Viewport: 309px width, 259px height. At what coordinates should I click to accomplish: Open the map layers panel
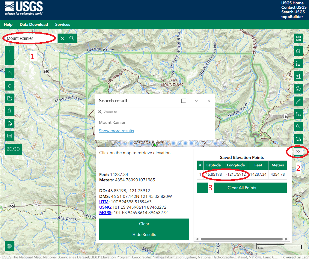pos(298,51)
